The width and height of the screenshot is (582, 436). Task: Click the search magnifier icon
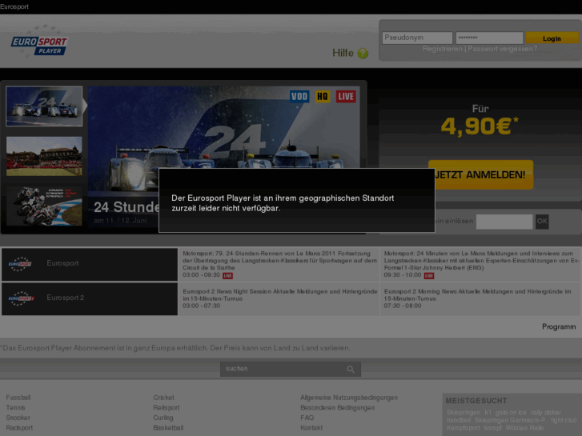tap(351, 370)
